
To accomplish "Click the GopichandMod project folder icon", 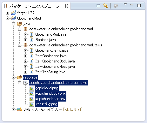I will pos(13,18).
